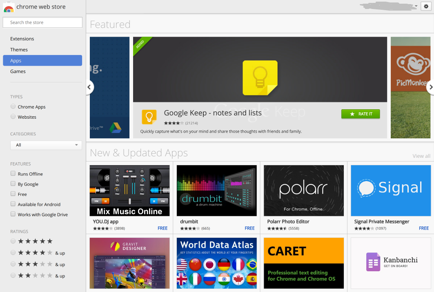This screenshot has width=434, height=292.
Task: Click the drumbit star rating
Action: 190,228
